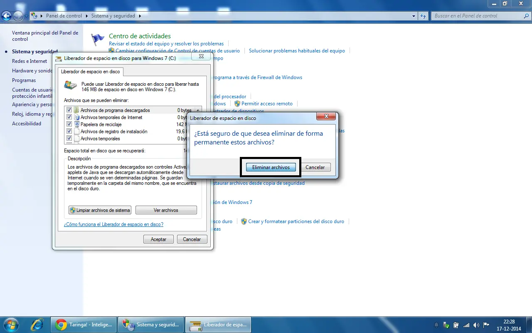Toggle the Archivos temporales checkbox
Screen dimensions: 532x333
pos(69,139)
